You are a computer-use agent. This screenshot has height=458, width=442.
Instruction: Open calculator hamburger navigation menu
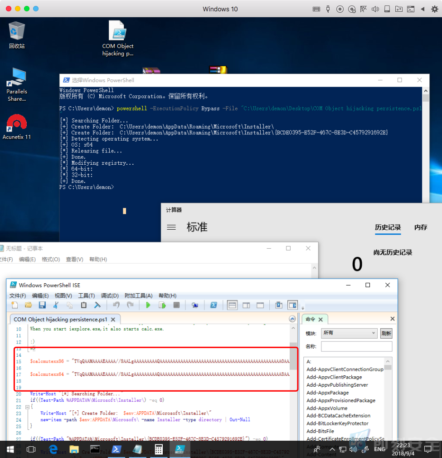(171, 227)
